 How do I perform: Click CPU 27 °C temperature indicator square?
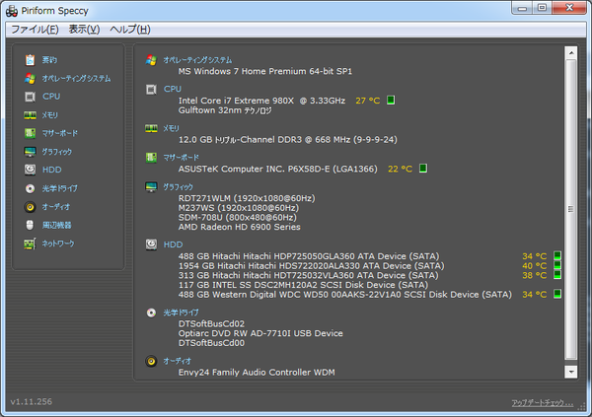(x=391, y=100)
